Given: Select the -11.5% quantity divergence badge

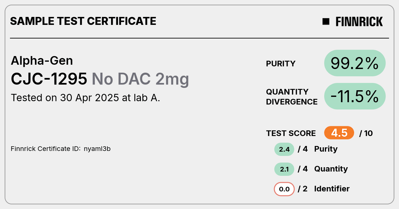Looking at the screenshot, I should 355,96.
